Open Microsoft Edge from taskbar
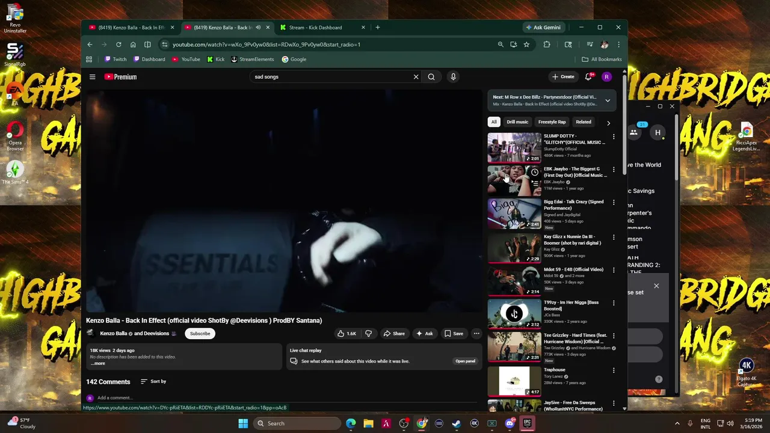This screenshot has height=433, width=770. tap(351, 423)
